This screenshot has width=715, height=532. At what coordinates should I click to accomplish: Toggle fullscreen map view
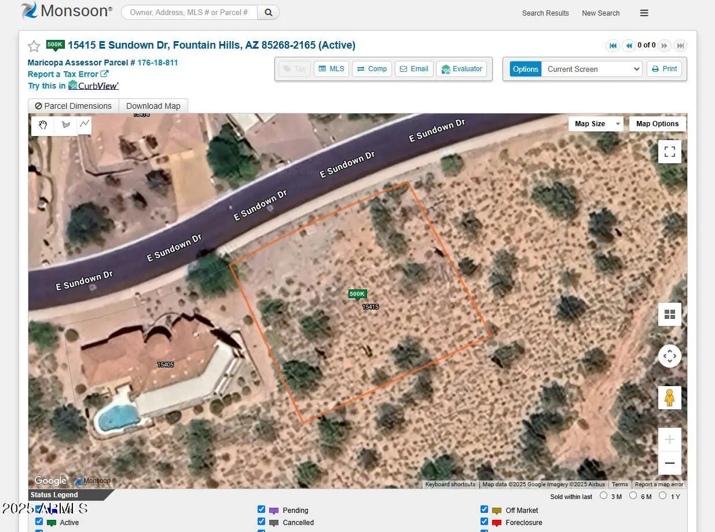669,152
